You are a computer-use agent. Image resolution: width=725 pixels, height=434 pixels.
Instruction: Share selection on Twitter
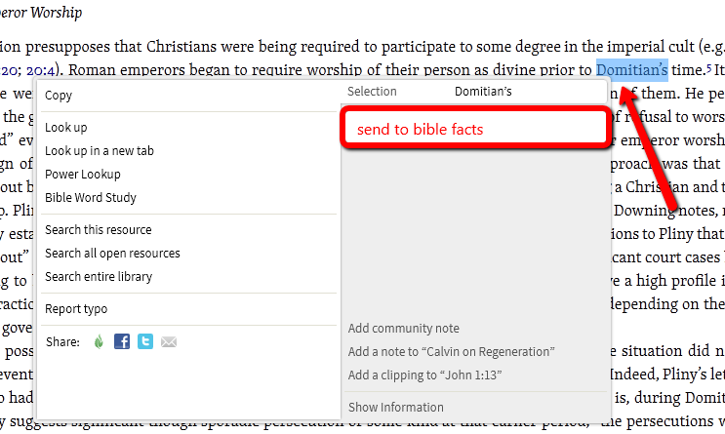click(145, 341)
